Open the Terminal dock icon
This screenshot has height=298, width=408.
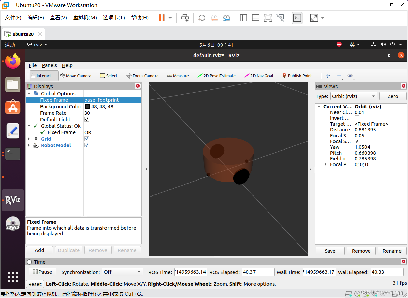[x=13, y=154]
